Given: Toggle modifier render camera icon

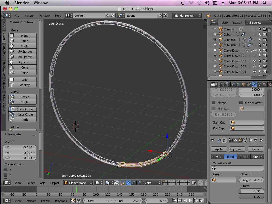Looking at the screenshot, I should coord(231,140).
